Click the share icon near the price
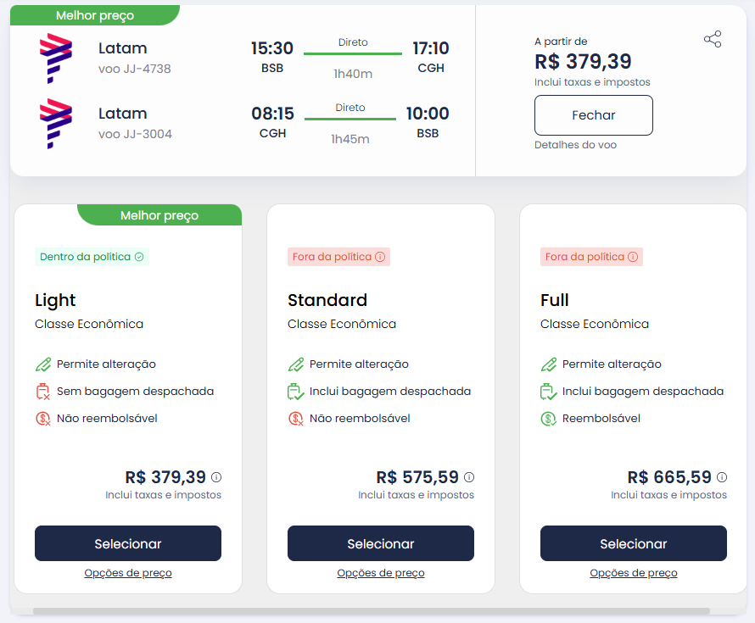This screenshot has height=623, width=755. [x=712, y=39]
